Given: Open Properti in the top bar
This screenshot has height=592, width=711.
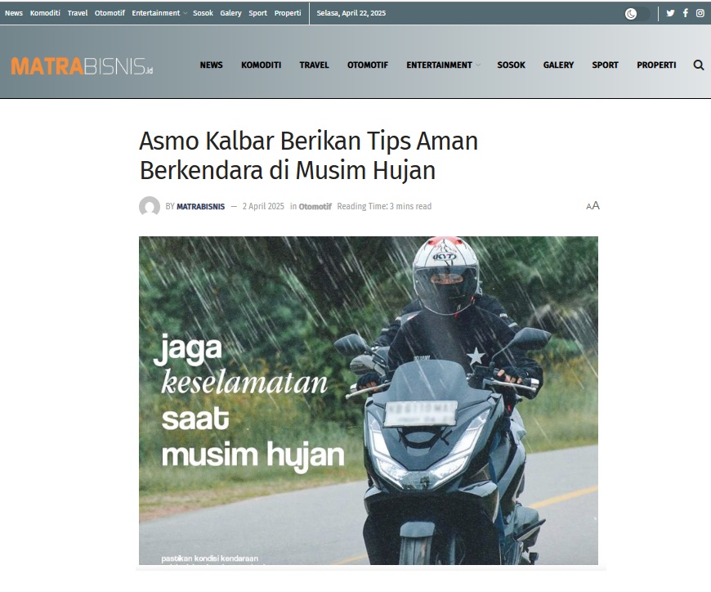Looking at the screenshot, I should point(288,13).
